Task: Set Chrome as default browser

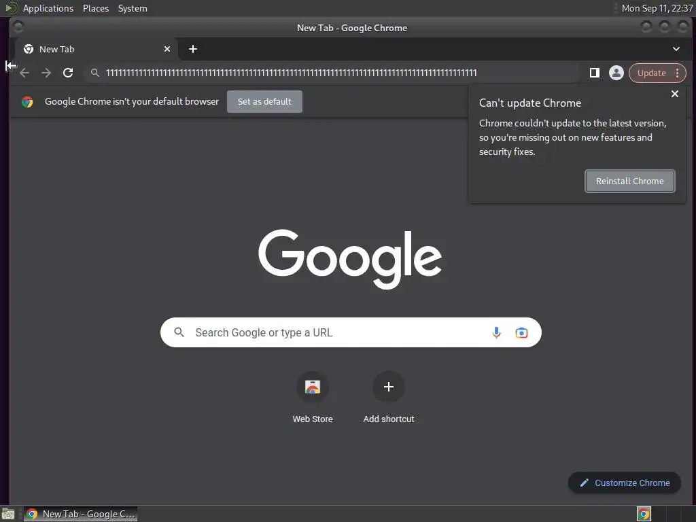Action: [x=264, y=102]
